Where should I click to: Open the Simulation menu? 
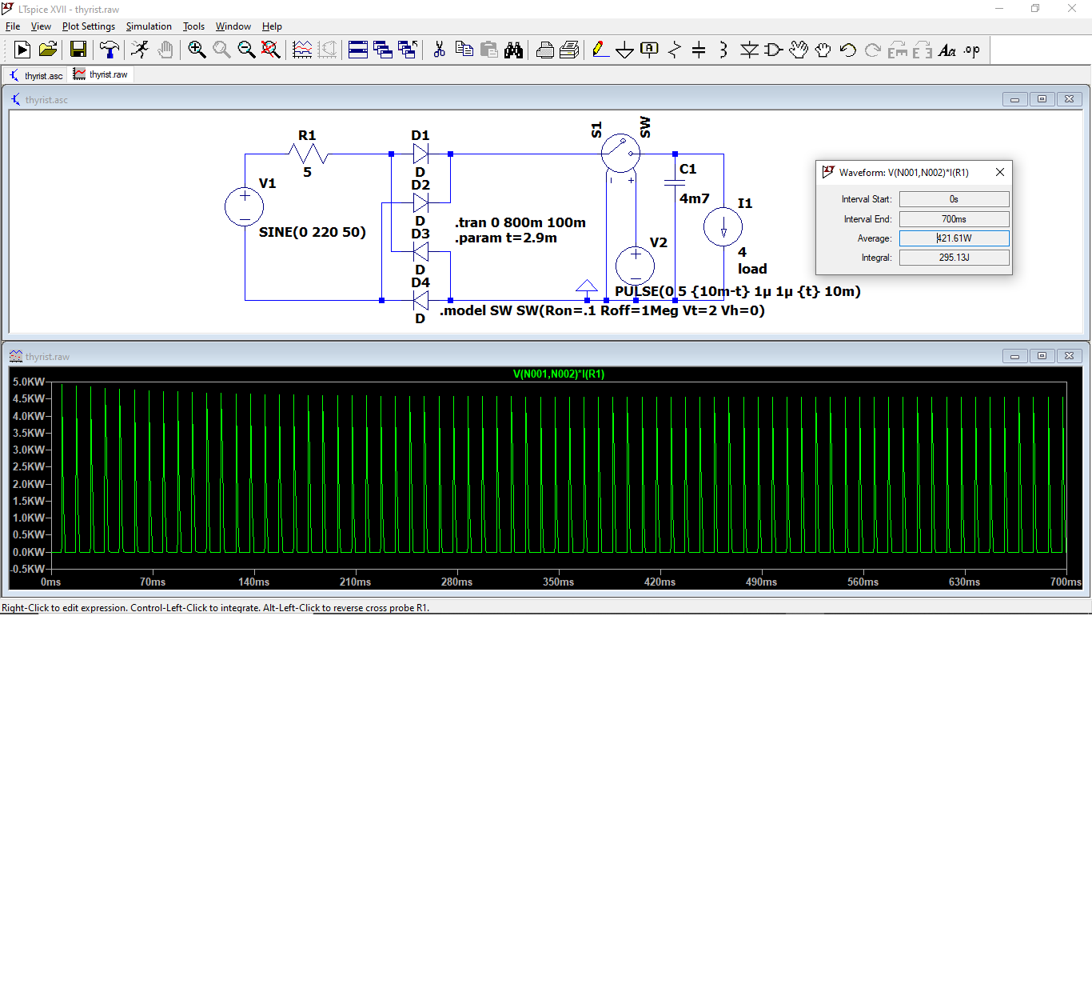pos(149,26)
